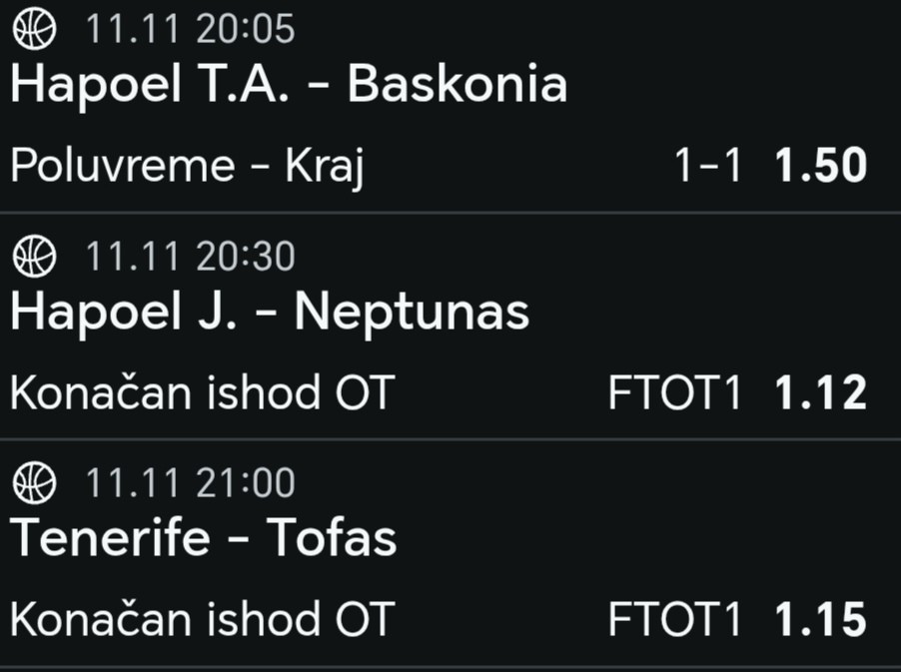This screenshot has height=672, width=901.
Task: Tap the 1.50 odds value
Action: [820, 166]
